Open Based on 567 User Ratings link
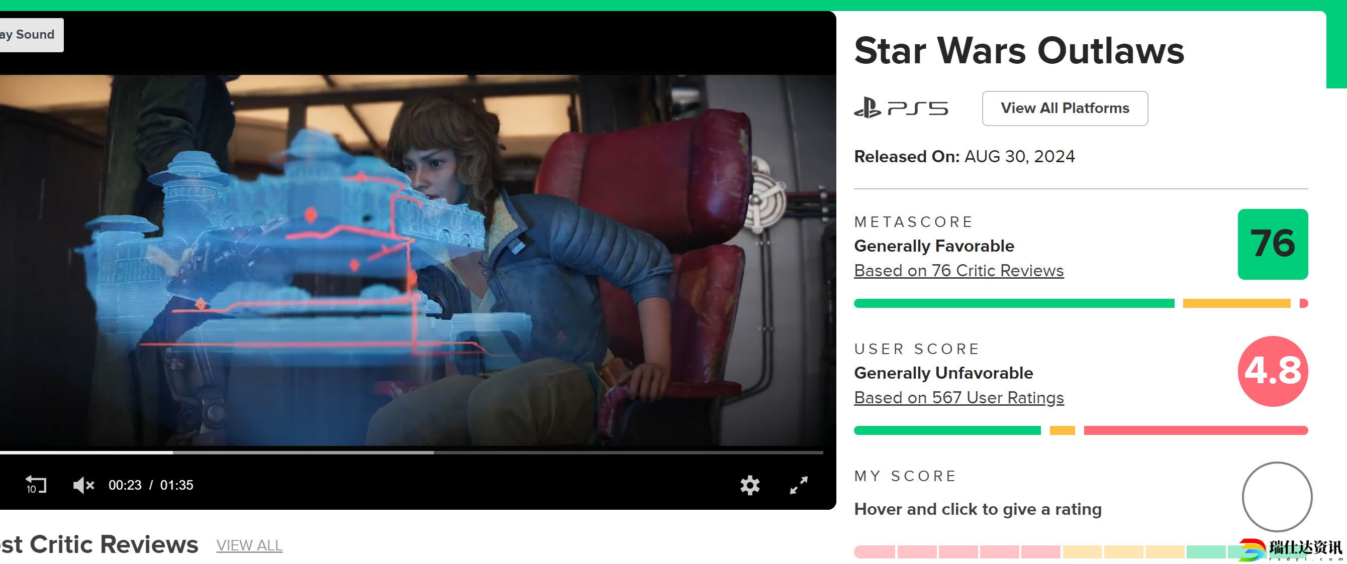This screenshot has width=1347, height=564. (x=958, y=397)
